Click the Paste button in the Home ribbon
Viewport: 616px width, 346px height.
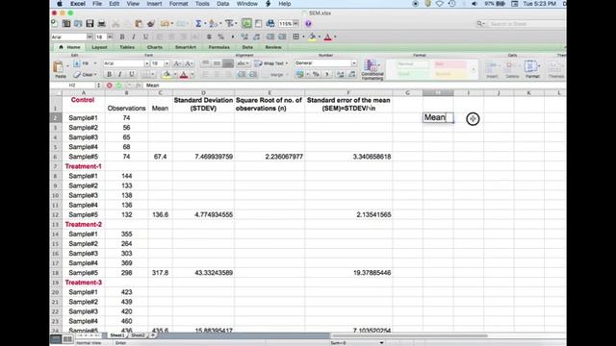tap(59, 69)
